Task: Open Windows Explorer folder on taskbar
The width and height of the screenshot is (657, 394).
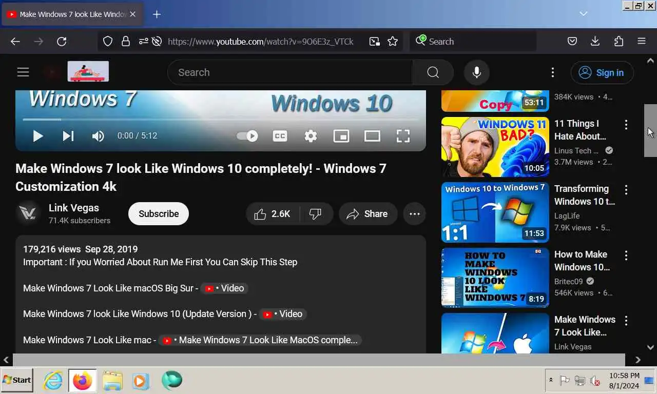Action: [112, 381]
